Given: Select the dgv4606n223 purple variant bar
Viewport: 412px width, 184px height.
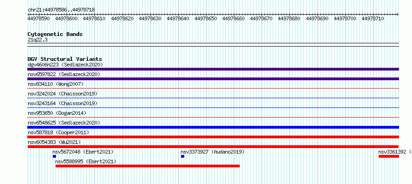Looking at the screenshot, I should point(213,69).
